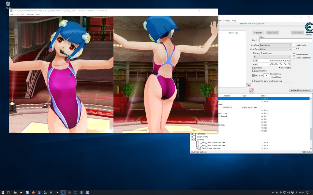Open the Value Type dropdown
The width and height of the screenshot is (313, 195).
276,49
